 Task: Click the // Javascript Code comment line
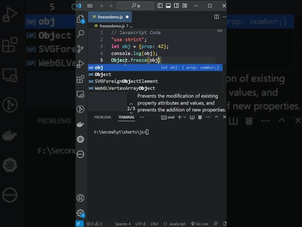(136, 33)
